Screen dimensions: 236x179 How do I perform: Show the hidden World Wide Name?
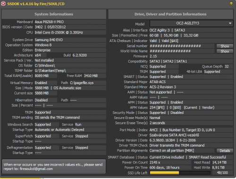[225, 51]
